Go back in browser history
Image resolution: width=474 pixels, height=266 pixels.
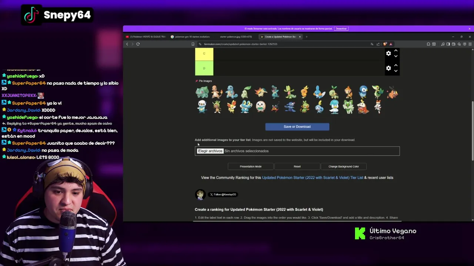[x=127, y=44]
